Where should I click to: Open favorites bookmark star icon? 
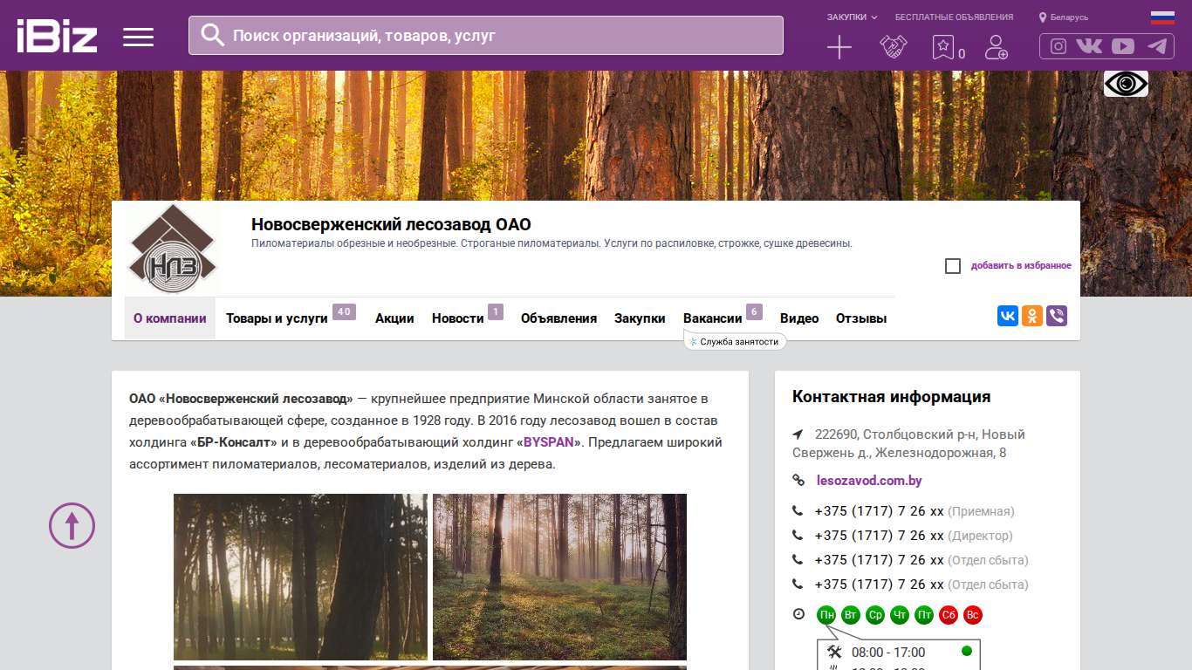[943, 47]
